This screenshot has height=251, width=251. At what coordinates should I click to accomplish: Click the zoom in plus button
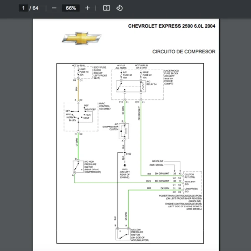pos(87,8)
